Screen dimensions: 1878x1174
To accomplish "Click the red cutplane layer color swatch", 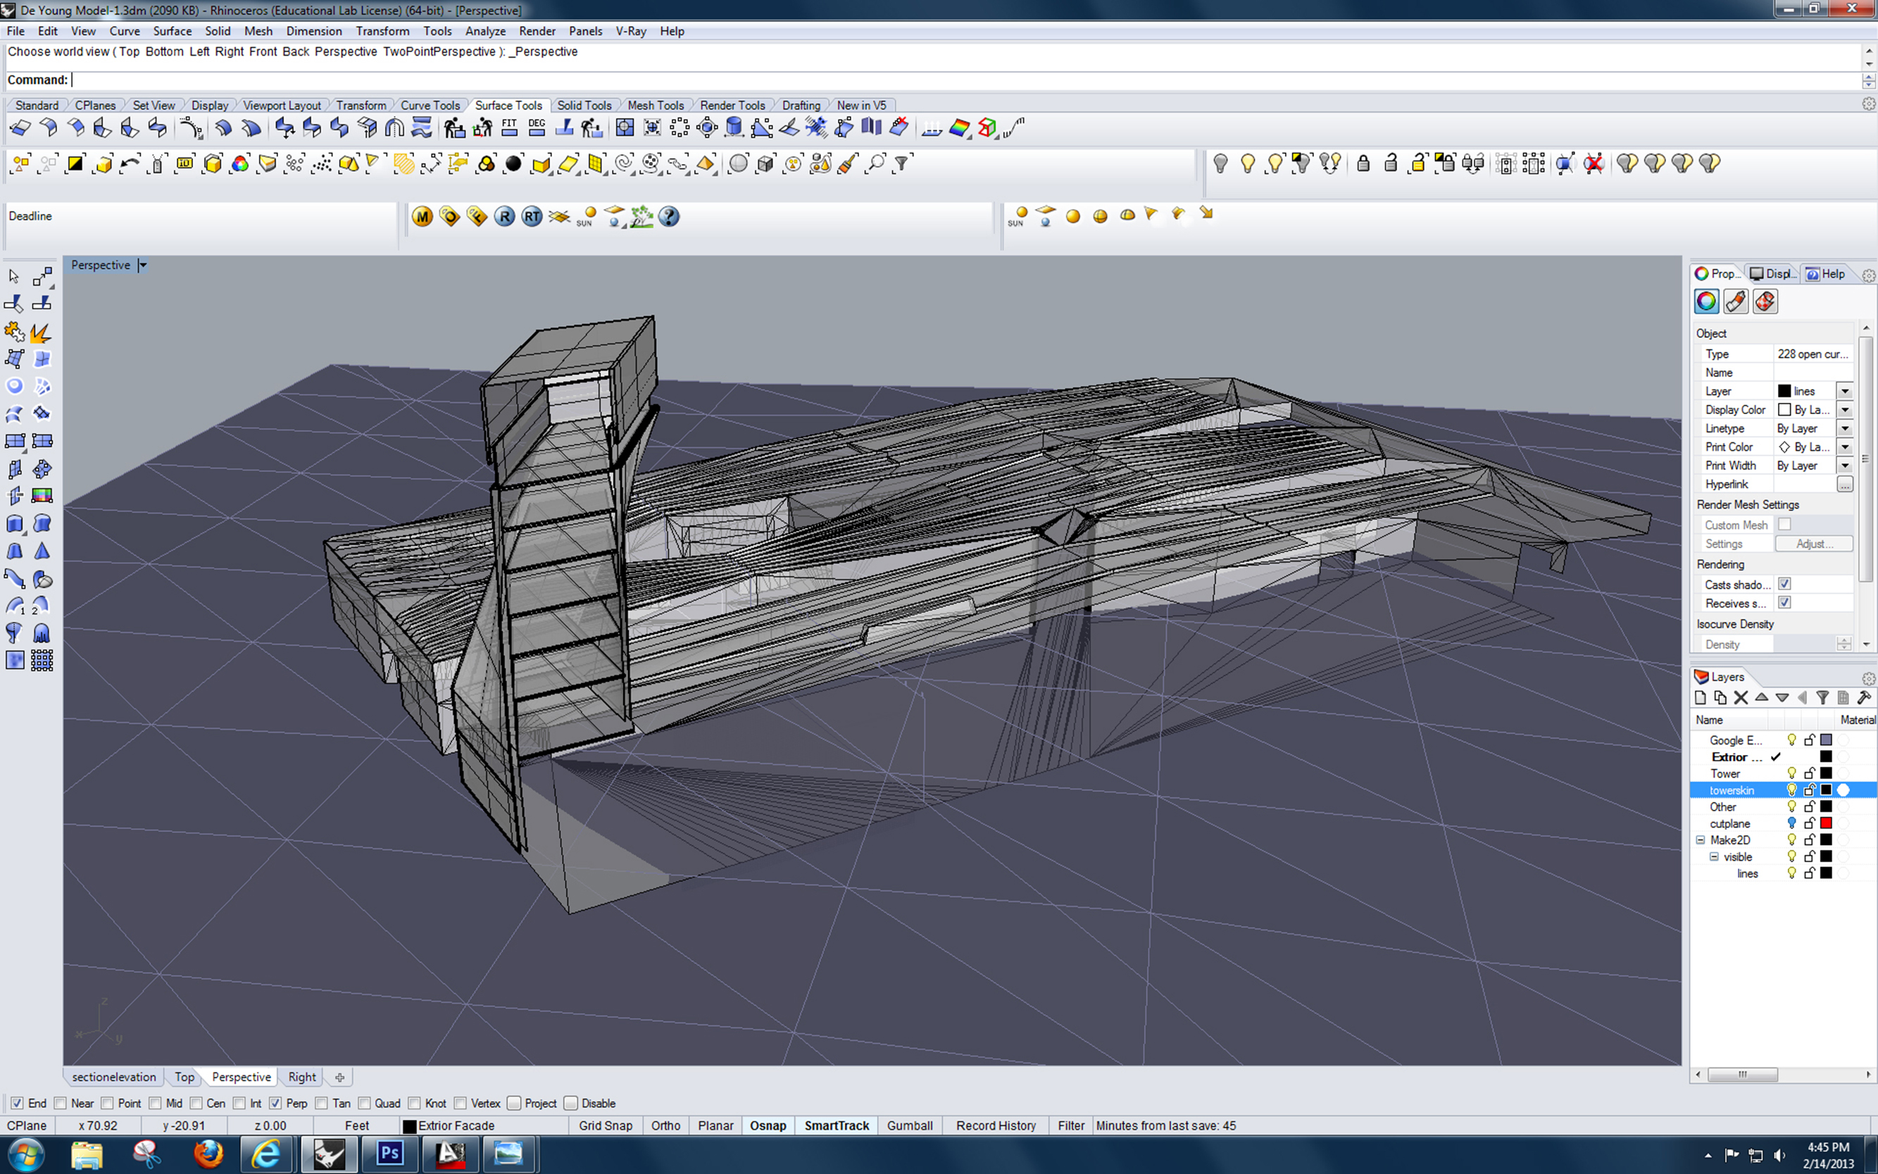I will point(1826,823).
